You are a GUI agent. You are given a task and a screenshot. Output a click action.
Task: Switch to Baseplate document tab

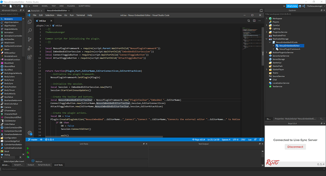pos(35,10)
